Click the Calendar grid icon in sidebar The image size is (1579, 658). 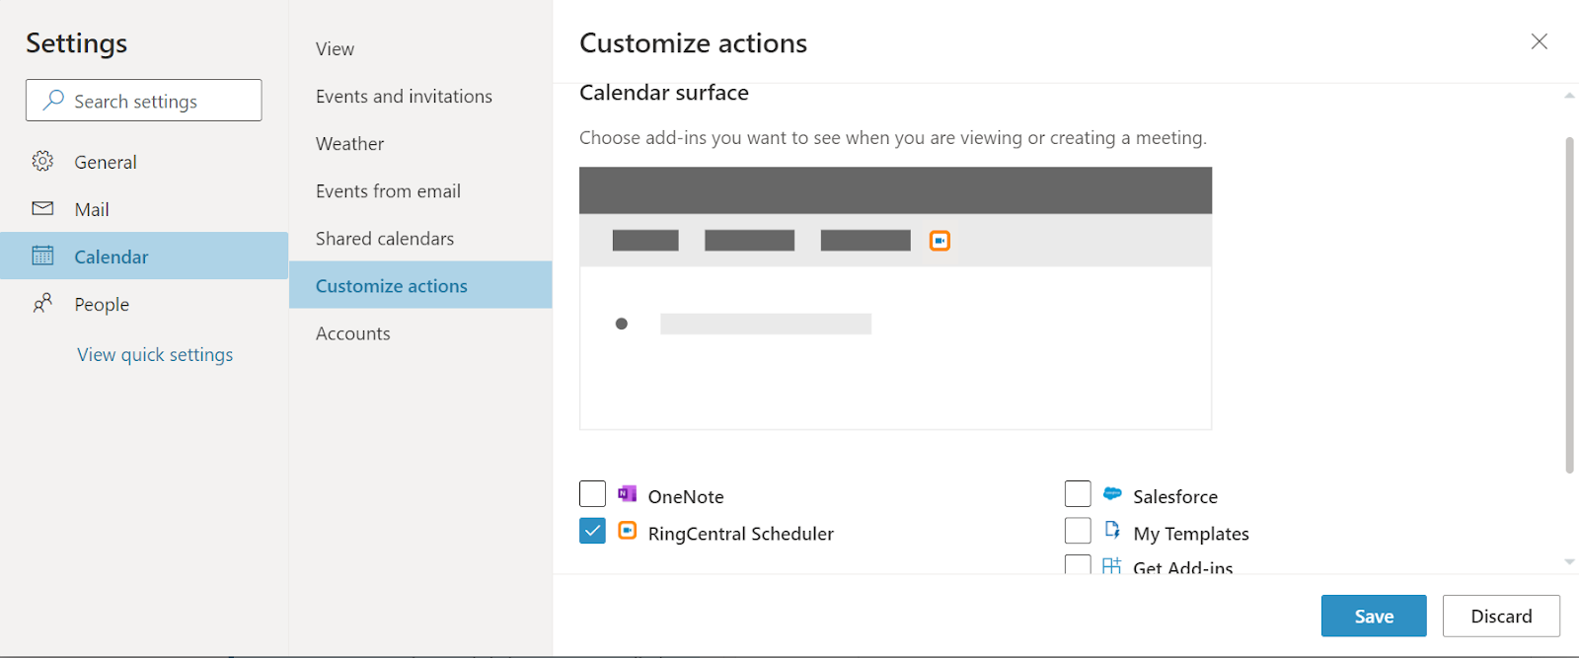(42, 256)
